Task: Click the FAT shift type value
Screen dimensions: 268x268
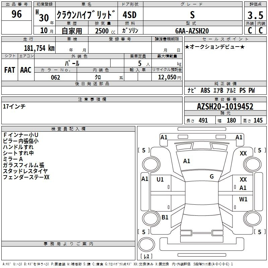Action: point(9,70)
